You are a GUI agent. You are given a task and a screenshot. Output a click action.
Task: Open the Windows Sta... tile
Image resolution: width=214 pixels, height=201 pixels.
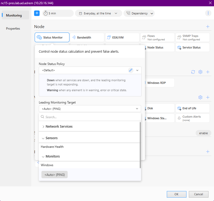[x=159, y=118]
